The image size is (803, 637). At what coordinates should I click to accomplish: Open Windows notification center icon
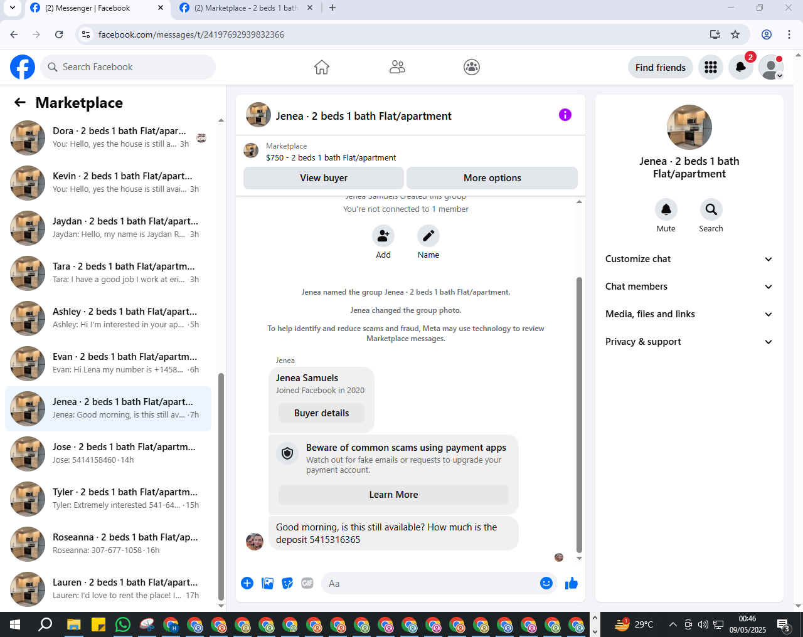tap(784, 624)
